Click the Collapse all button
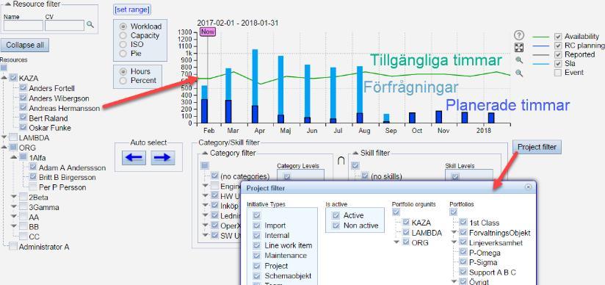This screenshot has height=285, width=605. [x=25, y=46]
